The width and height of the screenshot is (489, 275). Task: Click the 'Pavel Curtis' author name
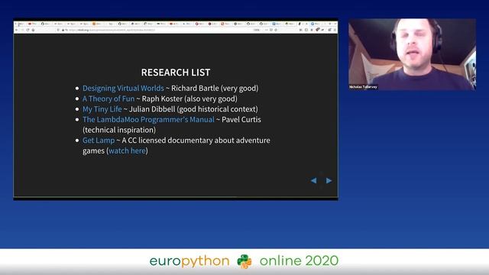241,119
